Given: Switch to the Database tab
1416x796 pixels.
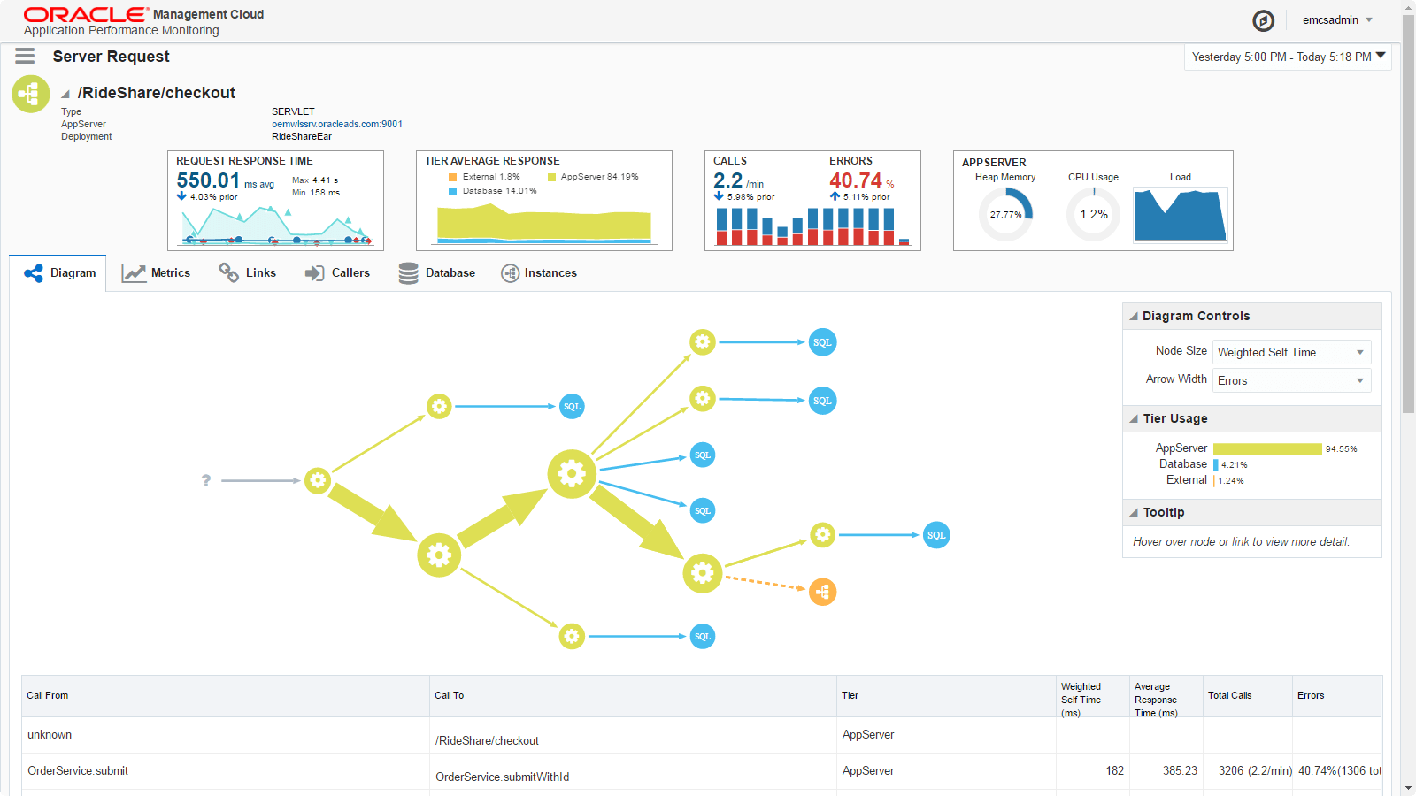Looking at the screenshot, I should tap(436, 273).
